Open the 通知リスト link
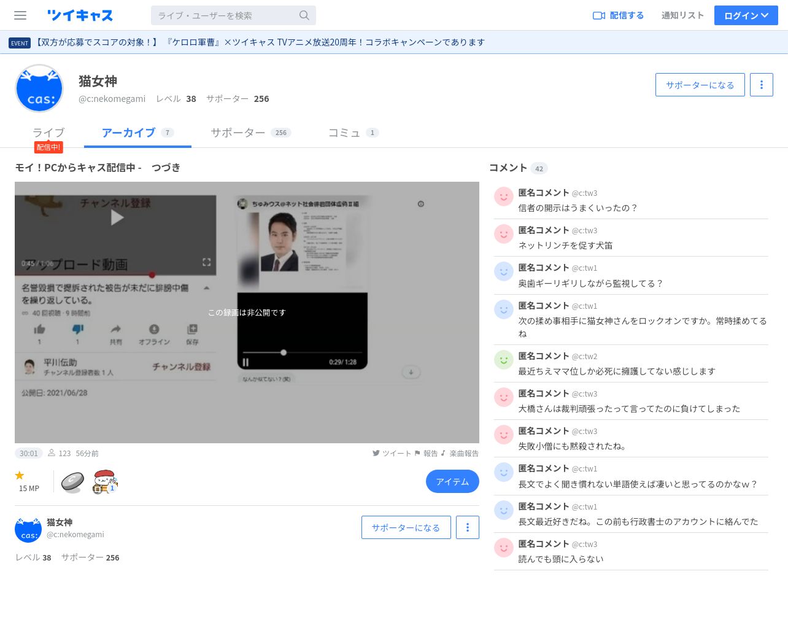 click(x=682, y=15)
